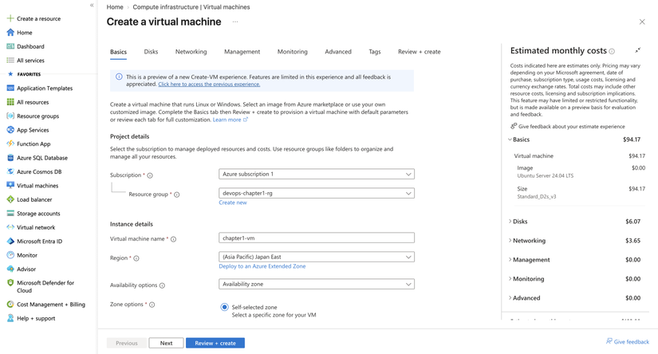This screenshot has width=658, height=354.
Task: Click the Advisor icon
Action: coord(10,269)
